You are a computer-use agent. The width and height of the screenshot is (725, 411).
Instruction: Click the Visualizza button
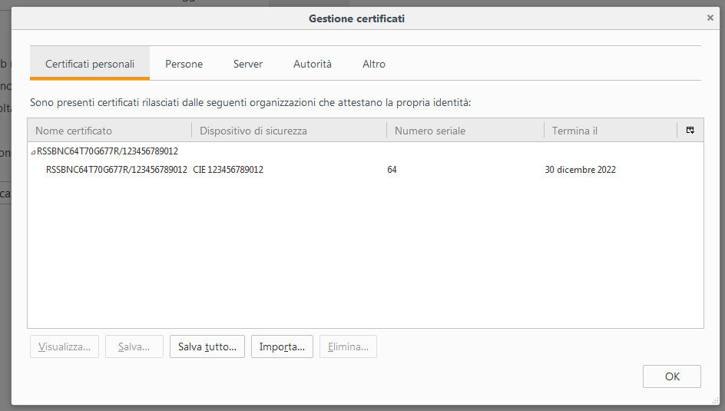tap(65, 346)
